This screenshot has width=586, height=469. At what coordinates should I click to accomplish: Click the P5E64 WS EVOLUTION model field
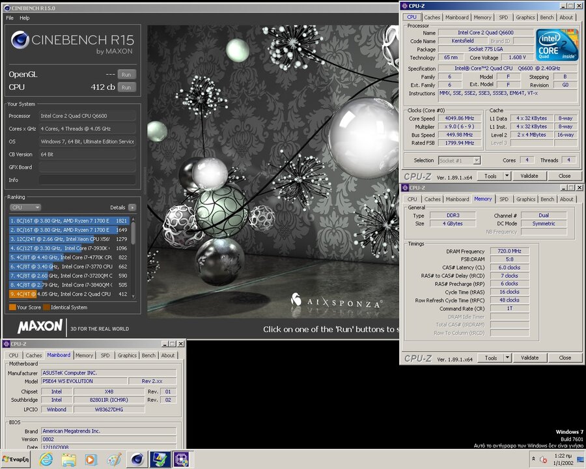(84, 381)
